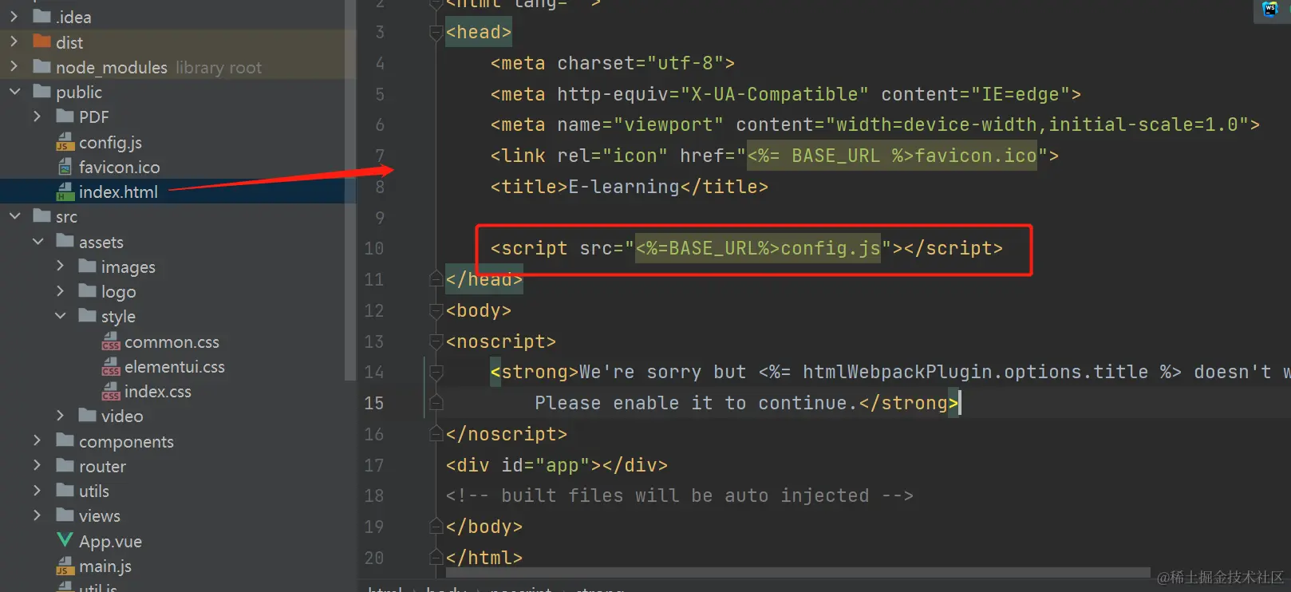Click the src folder icon
The image size is (1291, 592).
pos(42,215)
